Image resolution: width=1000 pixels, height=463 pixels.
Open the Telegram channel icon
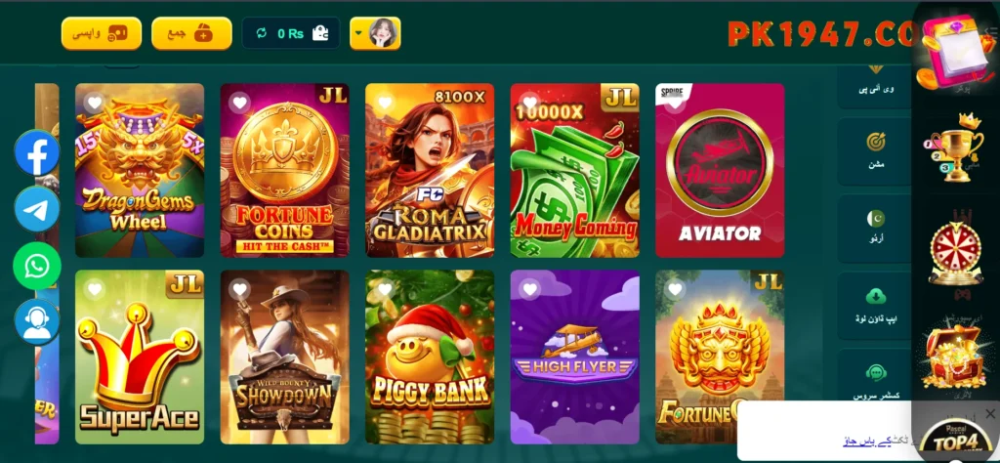(37, 208)
